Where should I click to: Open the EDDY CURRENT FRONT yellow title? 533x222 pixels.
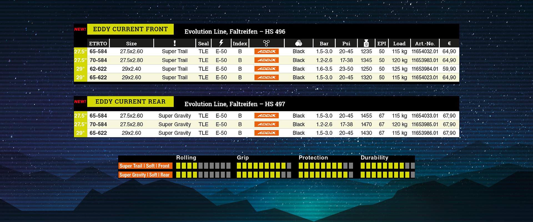130,29
